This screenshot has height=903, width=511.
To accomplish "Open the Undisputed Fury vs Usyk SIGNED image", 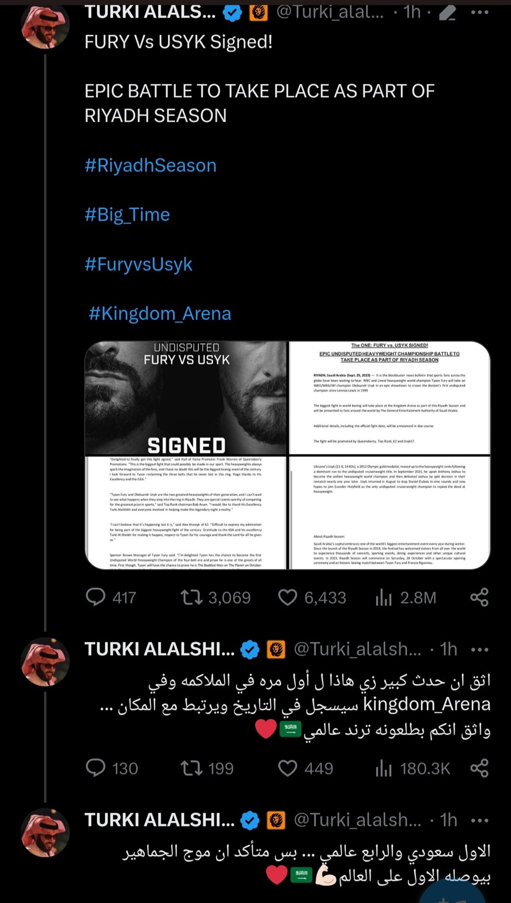I will click(x=186, y=398).
